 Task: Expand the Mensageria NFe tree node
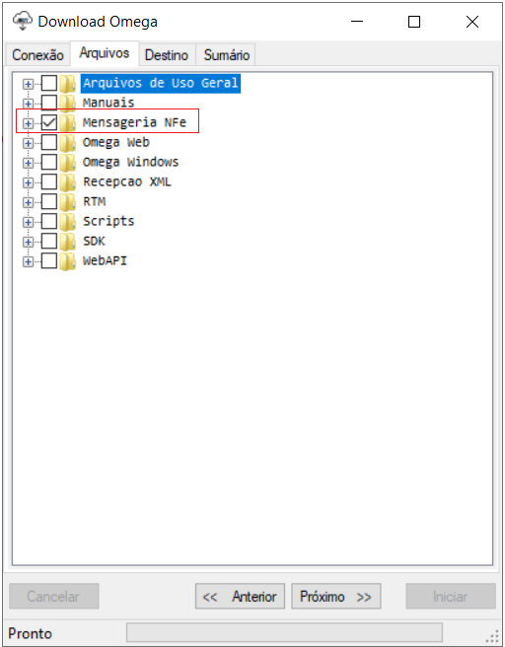coord(28,123)
